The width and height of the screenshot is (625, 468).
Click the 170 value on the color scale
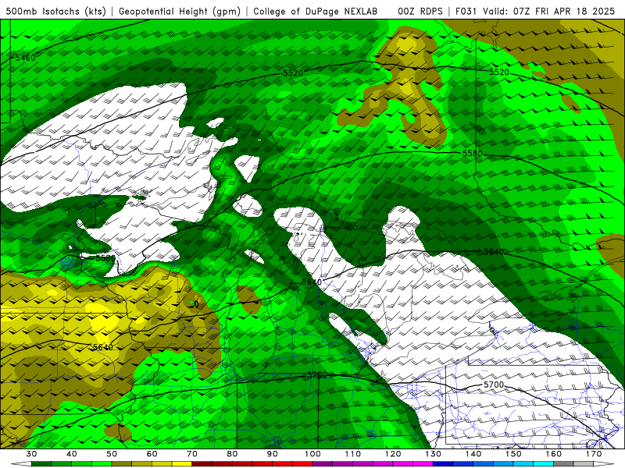click(594, 454)
